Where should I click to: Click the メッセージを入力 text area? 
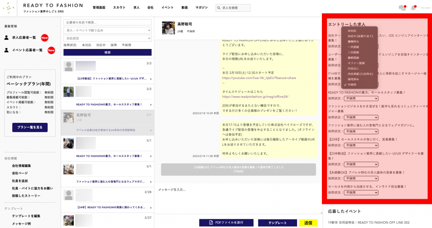coord(238,199)
